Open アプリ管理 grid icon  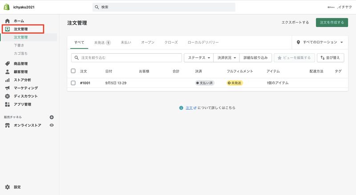(8, 104)
